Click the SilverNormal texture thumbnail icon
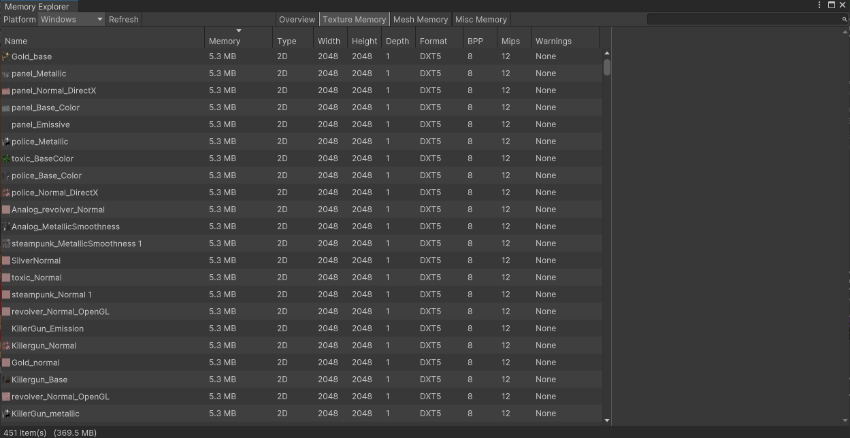850x438 pixels. pyautogui.click(x=6, y=260)
